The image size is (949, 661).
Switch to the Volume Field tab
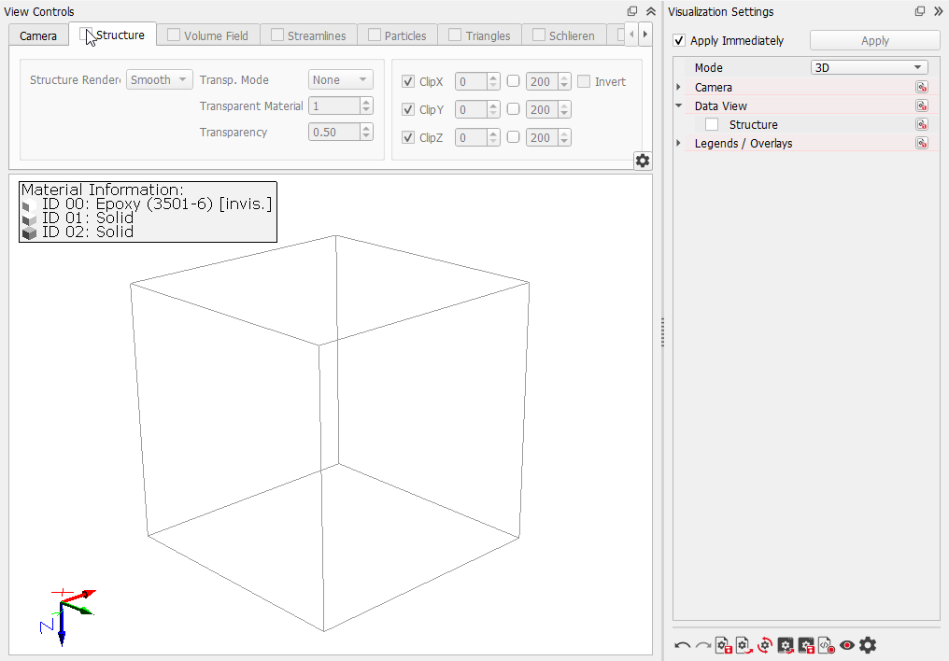[x=209, y=35]
